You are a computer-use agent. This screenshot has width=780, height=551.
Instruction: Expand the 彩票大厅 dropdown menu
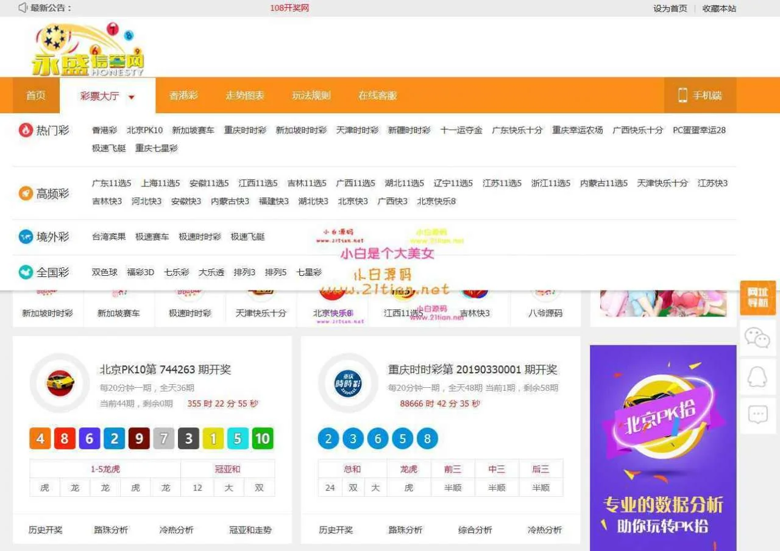[x=107, y=96]
